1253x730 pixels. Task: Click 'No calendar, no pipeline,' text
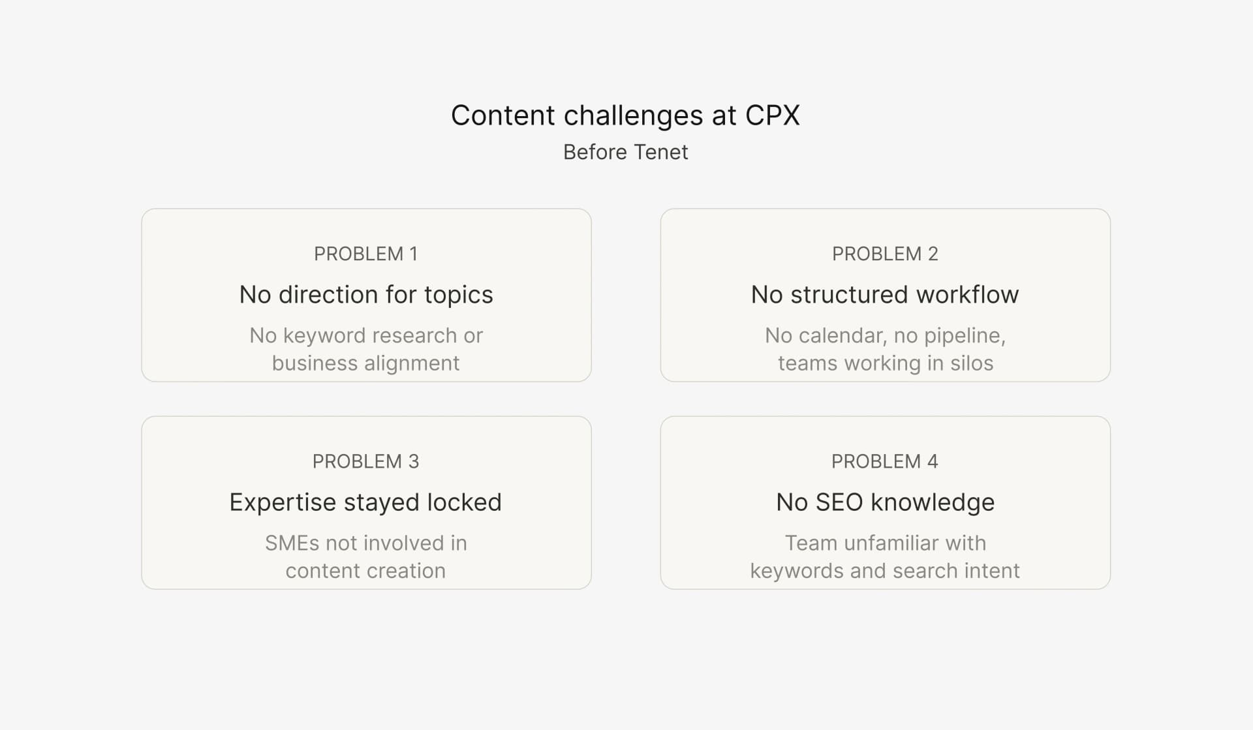(x=885, y=335)
